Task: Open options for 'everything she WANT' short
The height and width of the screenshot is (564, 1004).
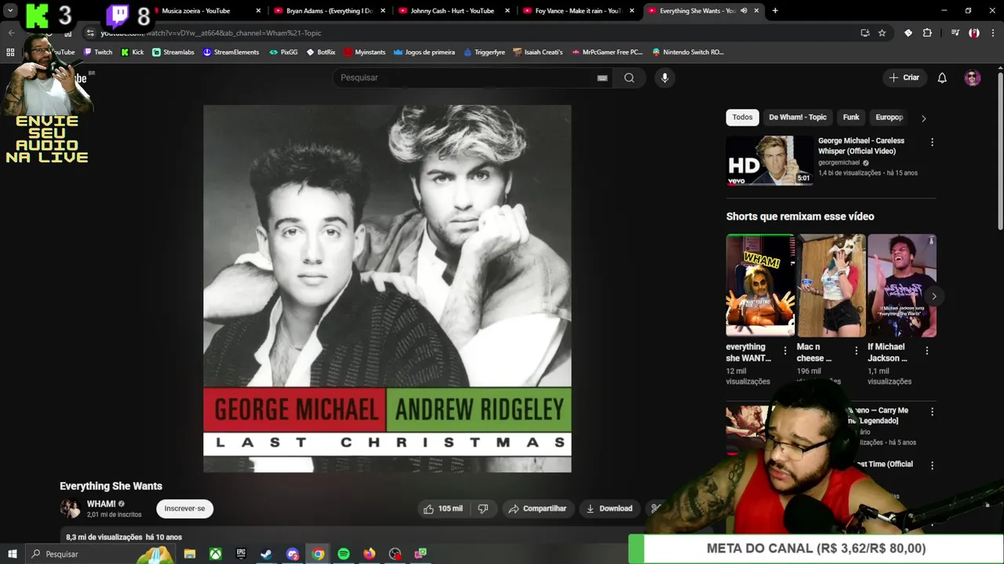Action: [x=785, y=351]
